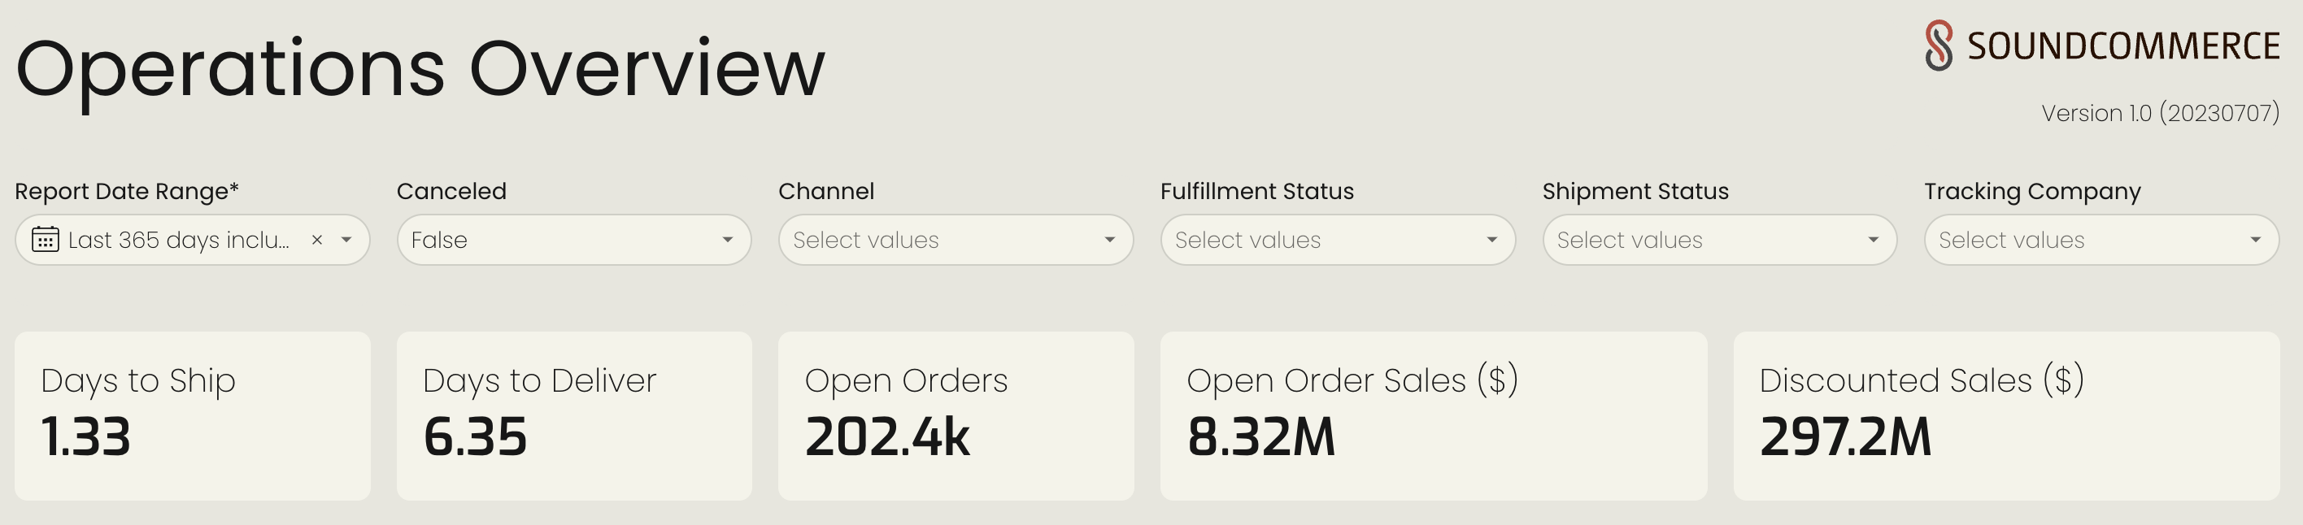Click the Open Order Sales 8.32M card
Screen dimensions: 2303x525
[x=1433, y=416]
